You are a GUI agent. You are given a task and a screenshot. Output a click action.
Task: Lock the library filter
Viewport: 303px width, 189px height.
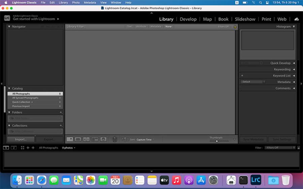(x=235, y=27)
